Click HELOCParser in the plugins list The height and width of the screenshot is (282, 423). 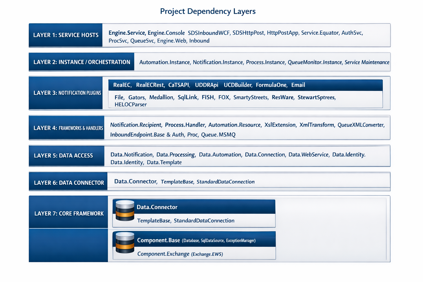coord(131,105)
